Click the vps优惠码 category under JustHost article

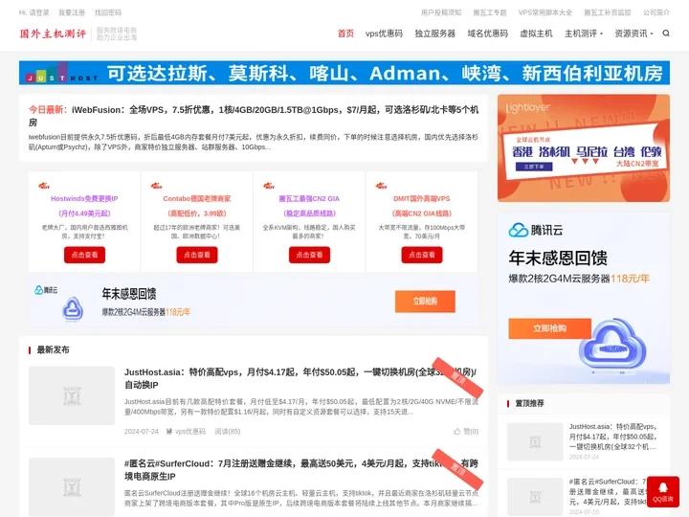point(190,431)
